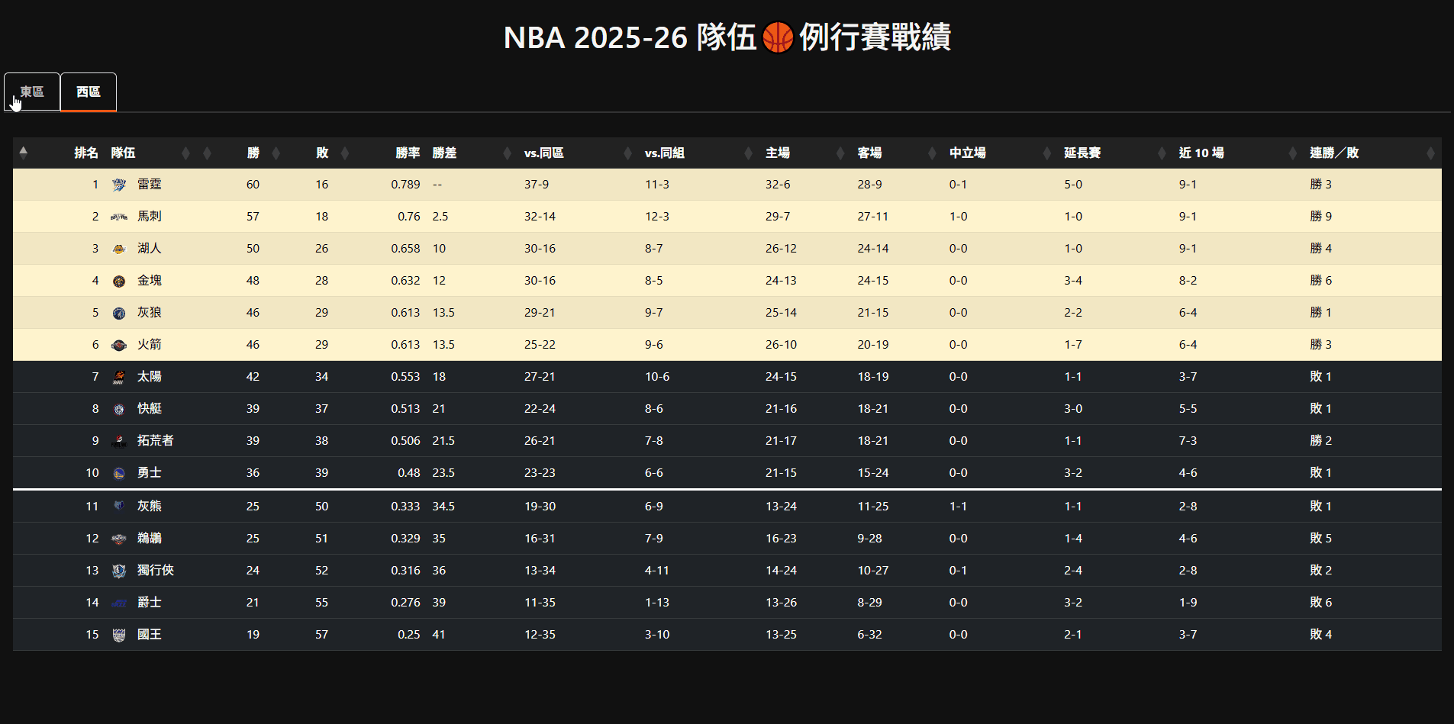Image resolution: width=1454 pixels, height=724 pixels.
Task: Switch to the 東區 tab
Action: pos(32,92)
